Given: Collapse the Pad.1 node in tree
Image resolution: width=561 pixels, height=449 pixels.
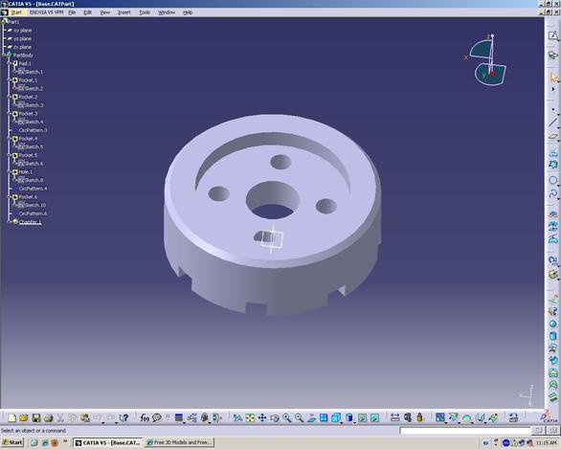Looking at the screenshot, I should tap(10, 63).
